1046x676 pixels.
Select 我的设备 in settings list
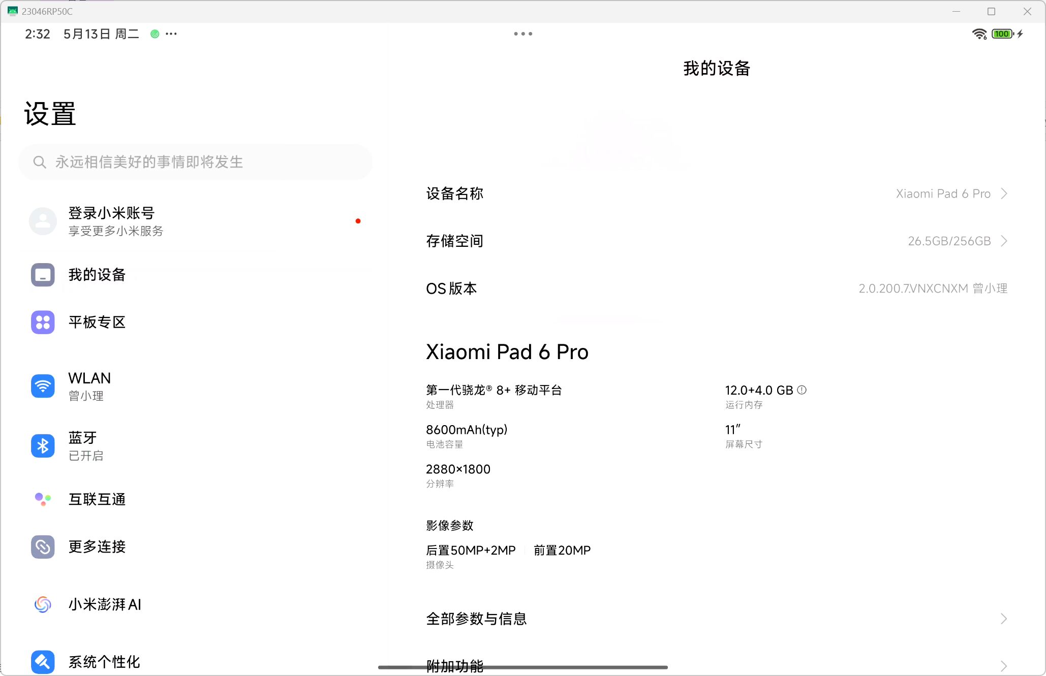click(x=196, y=275)
